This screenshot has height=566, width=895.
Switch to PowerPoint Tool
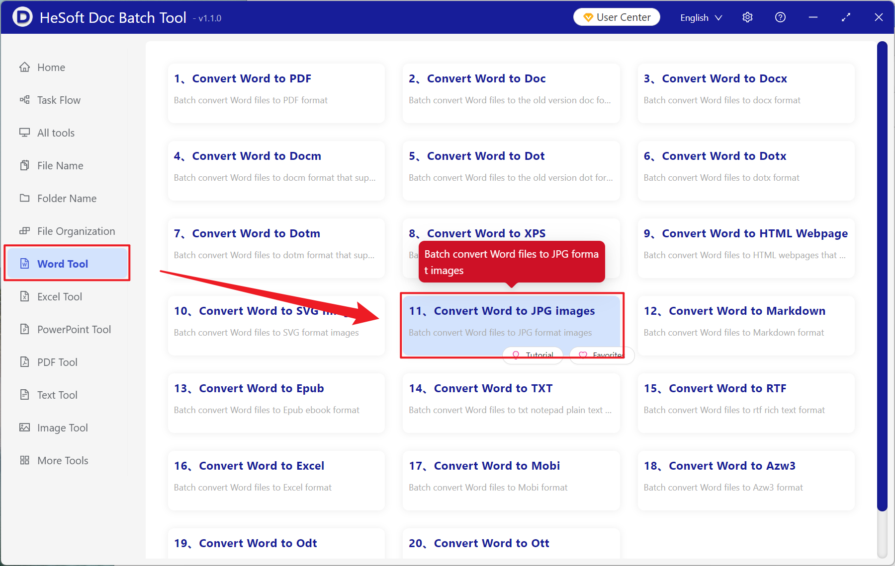tap(67, 329)
